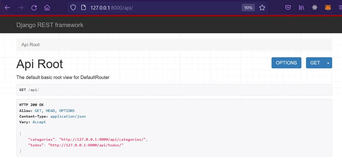The image size is (342, 162).
Task: Expand the GET button dropdown arrow
Action: 328,63
